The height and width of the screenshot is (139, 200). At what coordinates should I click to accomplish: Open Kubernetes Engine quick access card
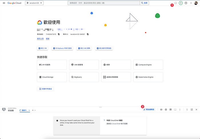[x=148, y=77]
